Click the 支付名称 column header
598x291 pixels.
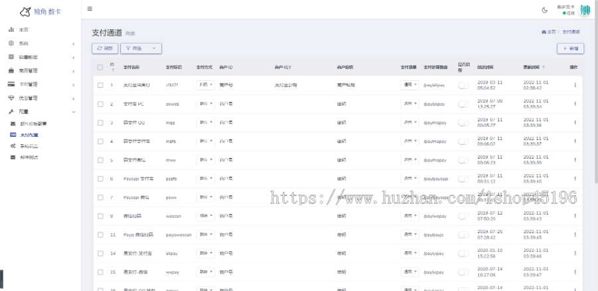(132, 68)
